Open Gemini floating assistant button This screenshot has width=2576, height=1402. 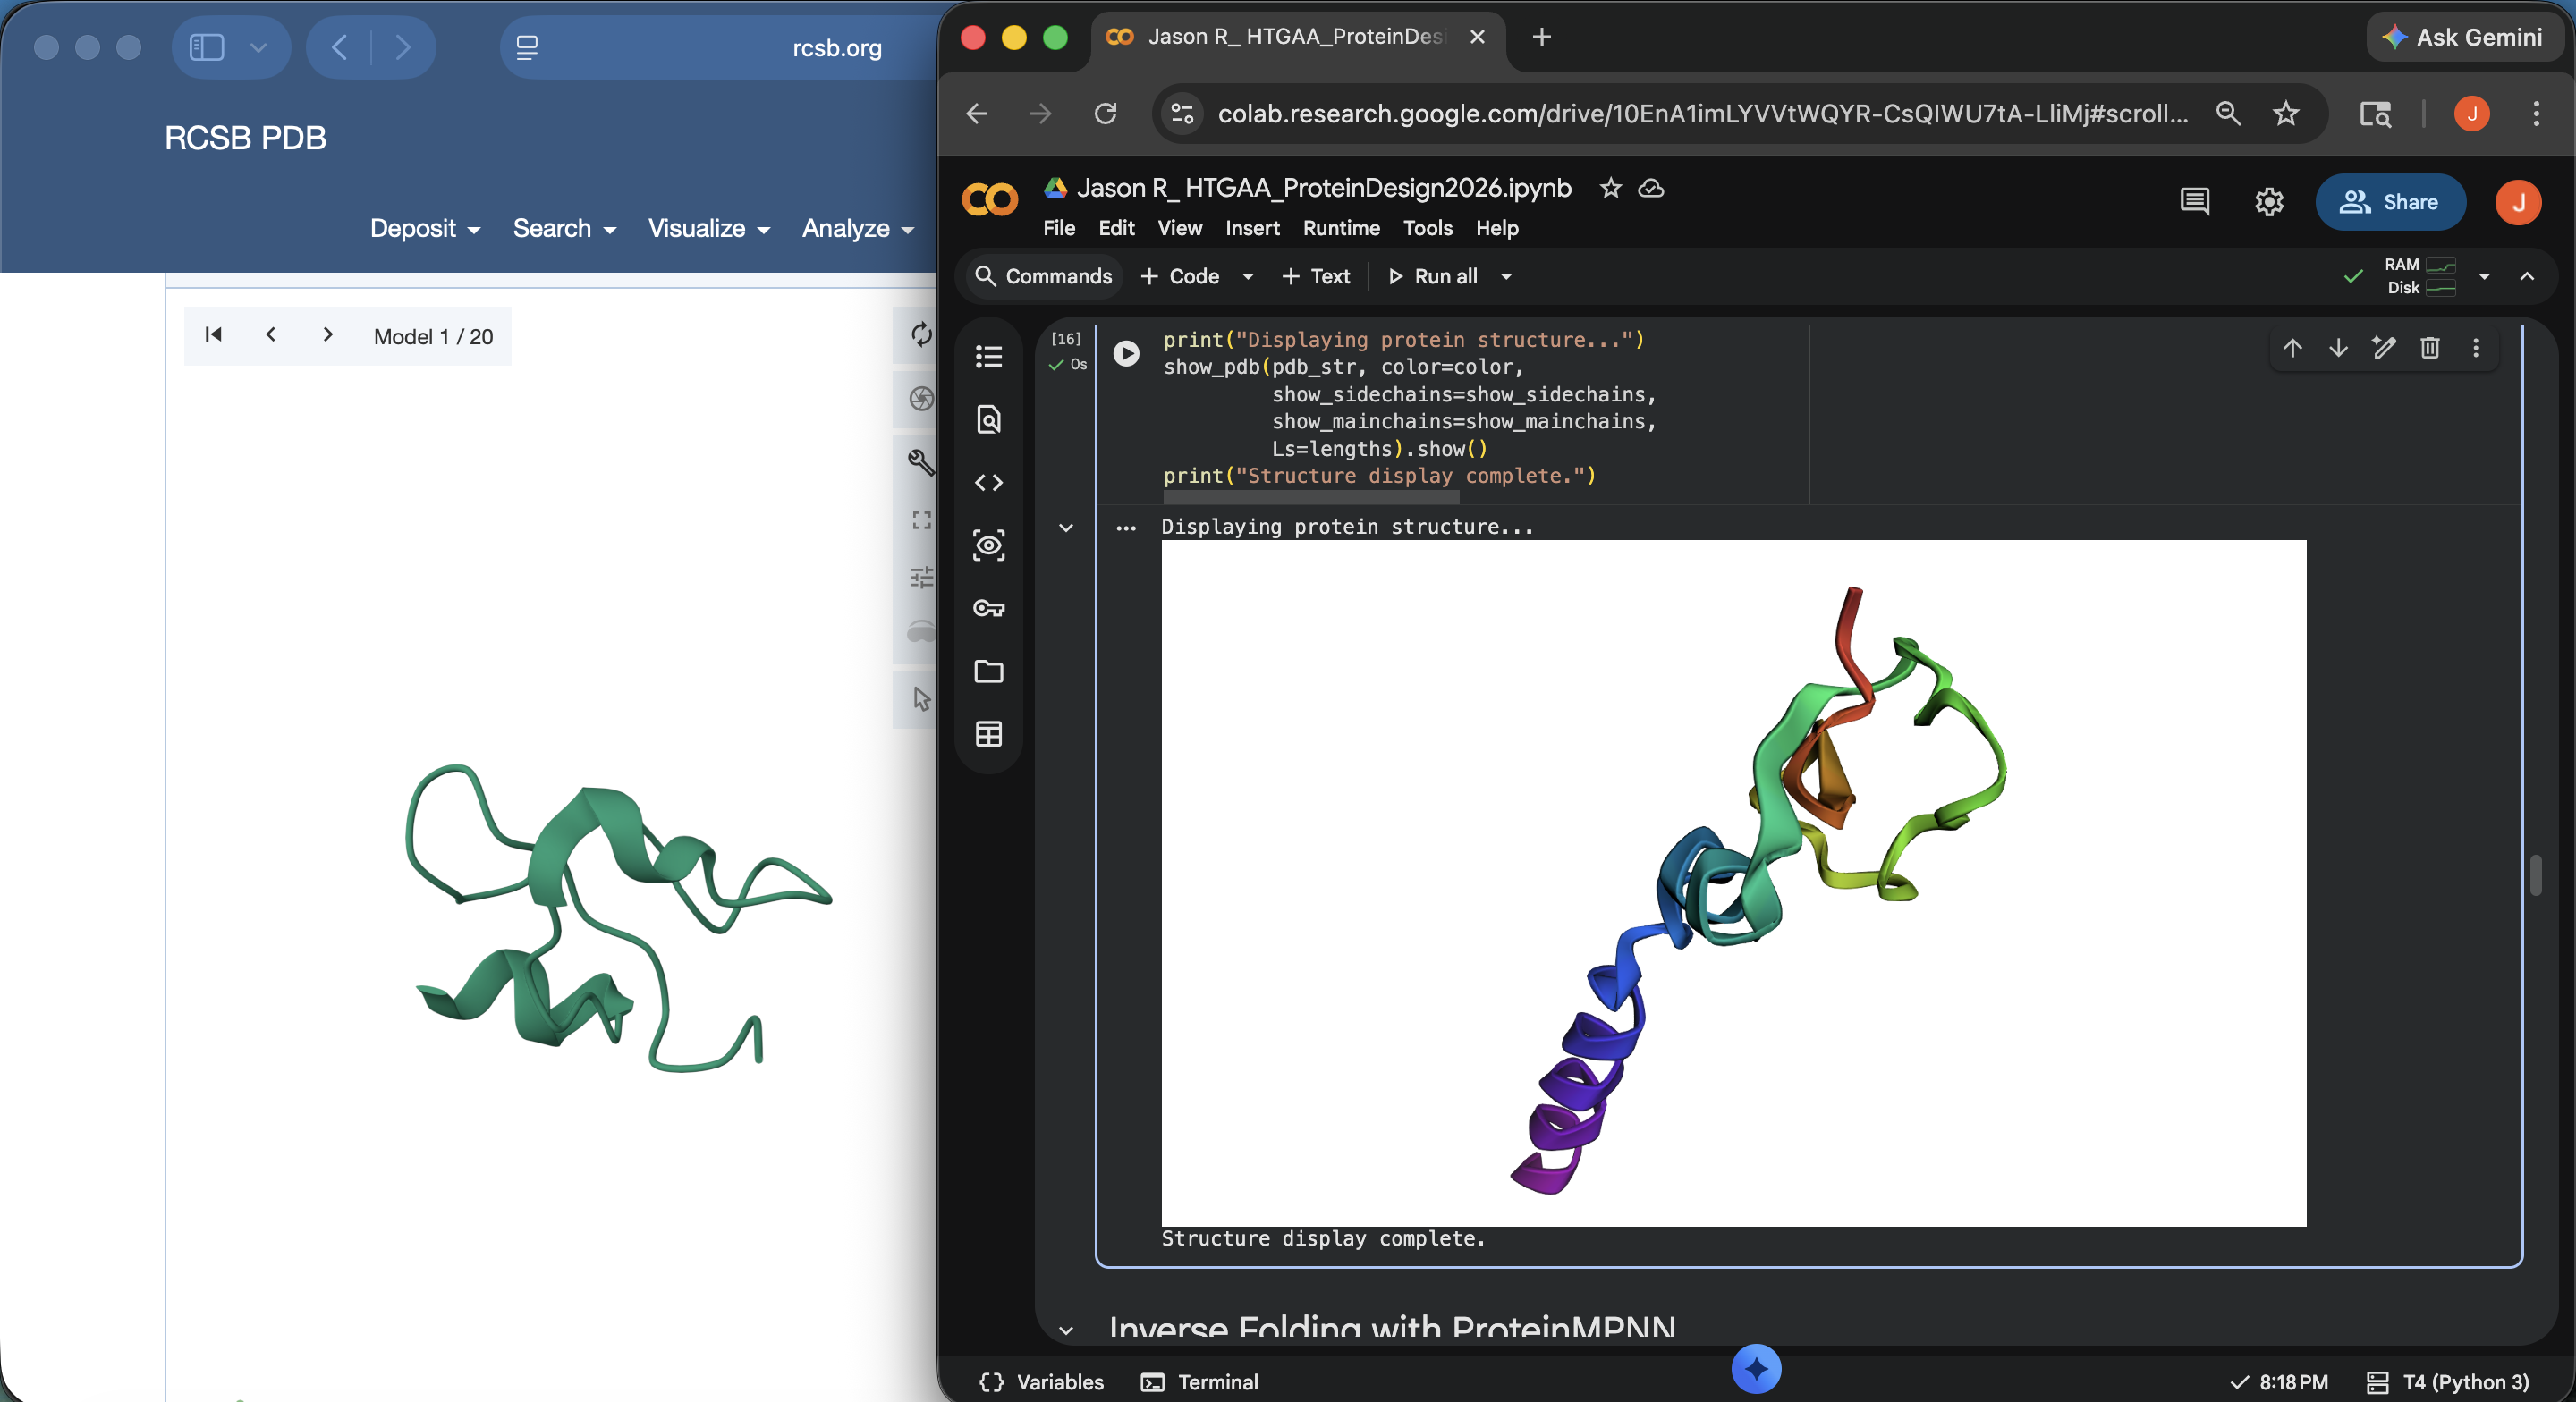[1756, 1369]
